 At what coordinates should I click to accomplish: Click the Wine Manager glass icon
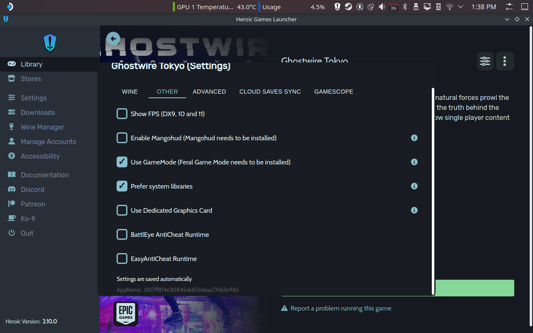[x=12, y=127]
